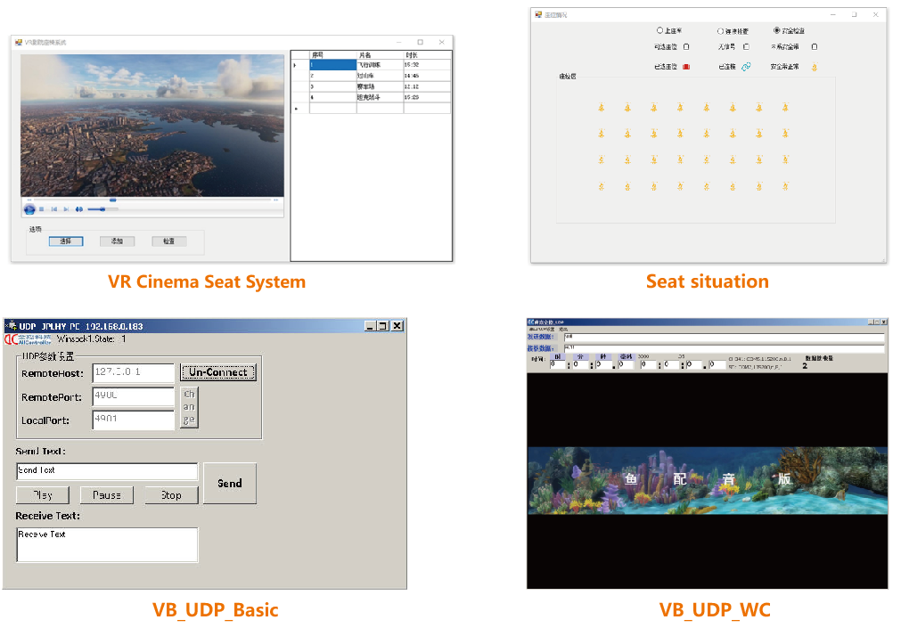Click the Stop button in UDP window

171,495
